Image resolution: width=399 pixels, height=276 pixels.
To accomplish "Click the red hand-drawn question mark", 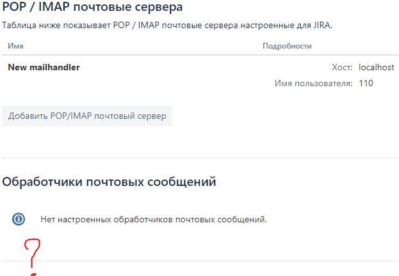I will point(32,253).
